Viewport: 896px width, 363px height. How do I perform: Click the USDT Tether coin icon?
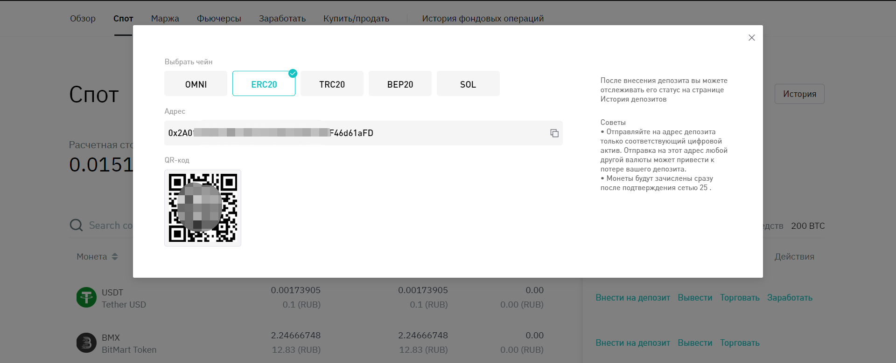coord(86,297)
